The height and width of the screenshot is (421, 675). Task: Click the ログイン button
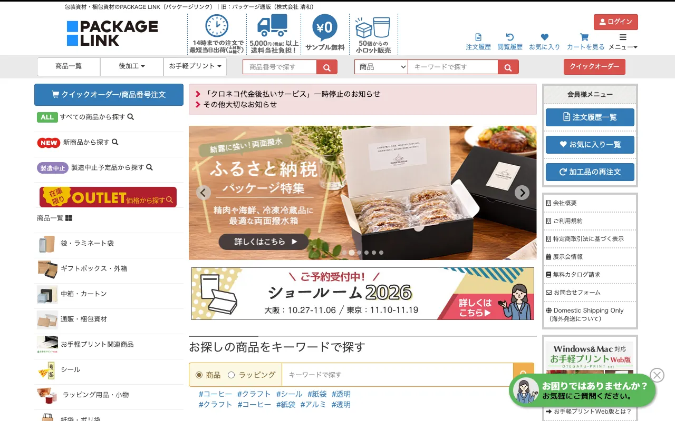coord(616,22)
